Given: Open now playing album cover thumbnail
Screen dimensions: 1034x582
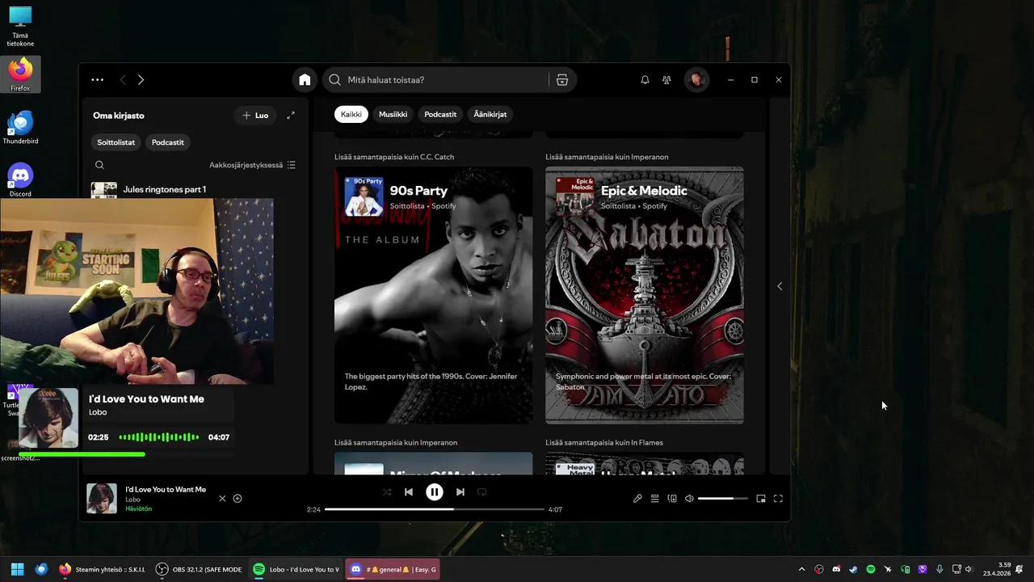Looking at the screenshot, I should coord(102,499).
